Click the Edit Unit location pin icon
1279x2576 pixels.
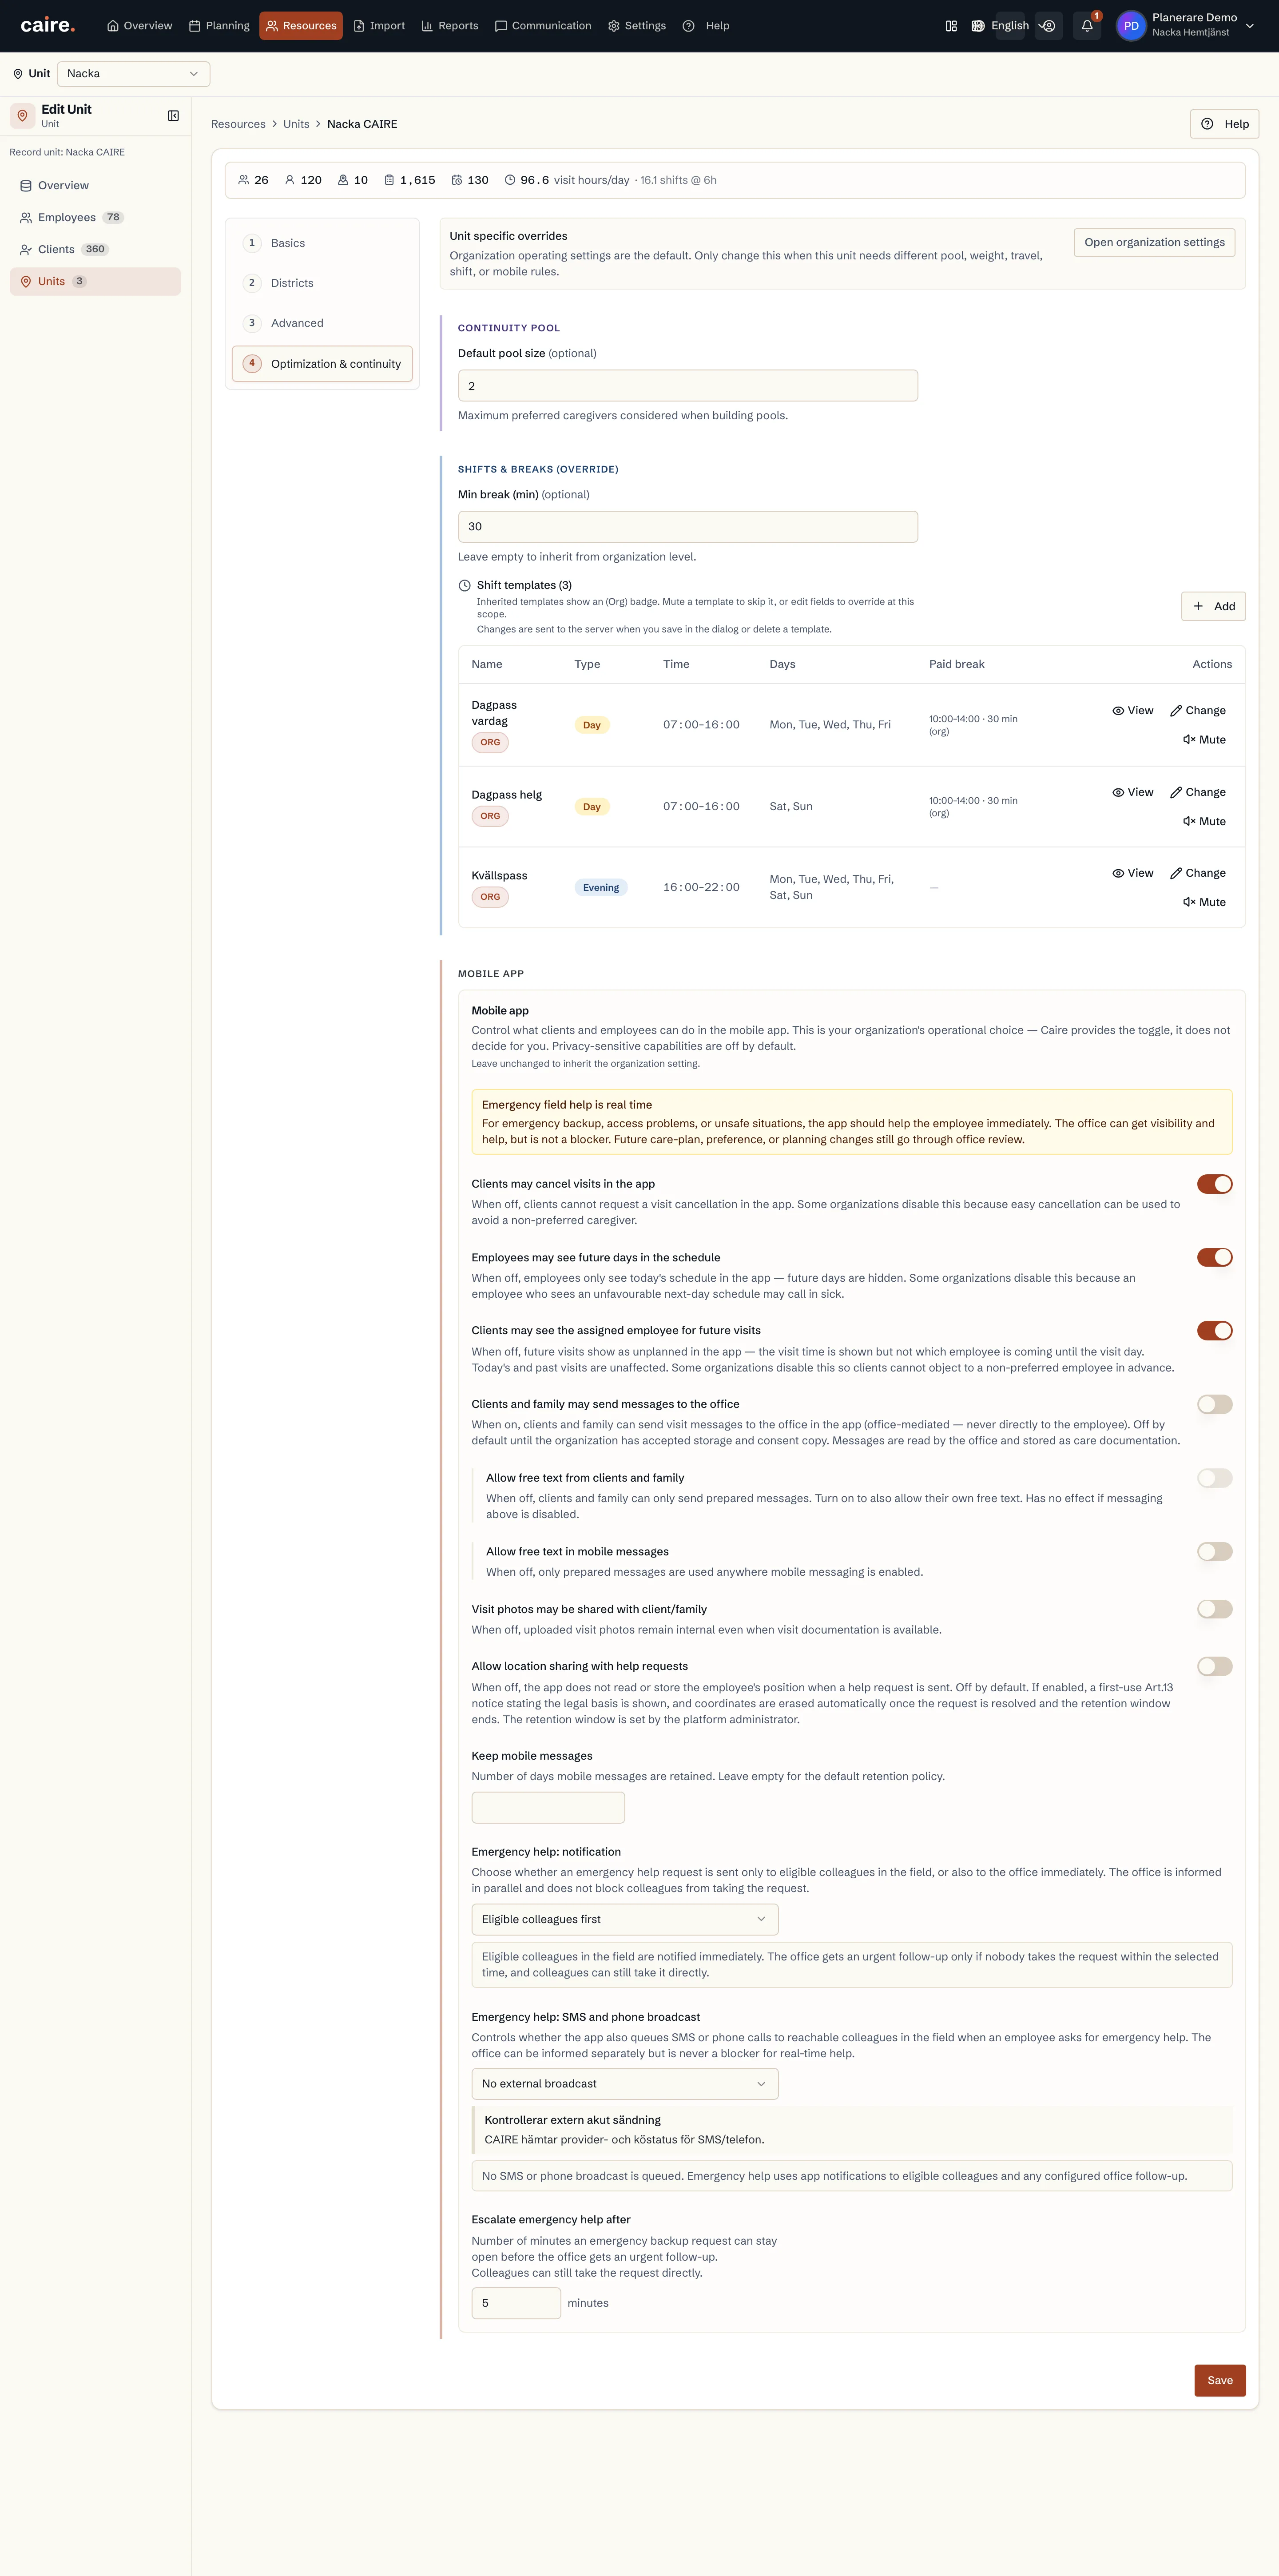coord(23,116)
